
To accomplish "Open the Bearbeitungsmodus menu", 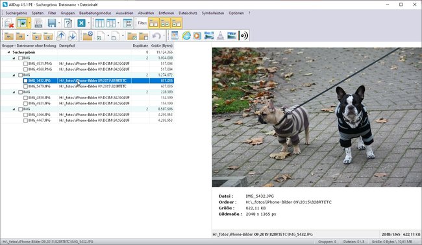I will click(x=95, y=13).
